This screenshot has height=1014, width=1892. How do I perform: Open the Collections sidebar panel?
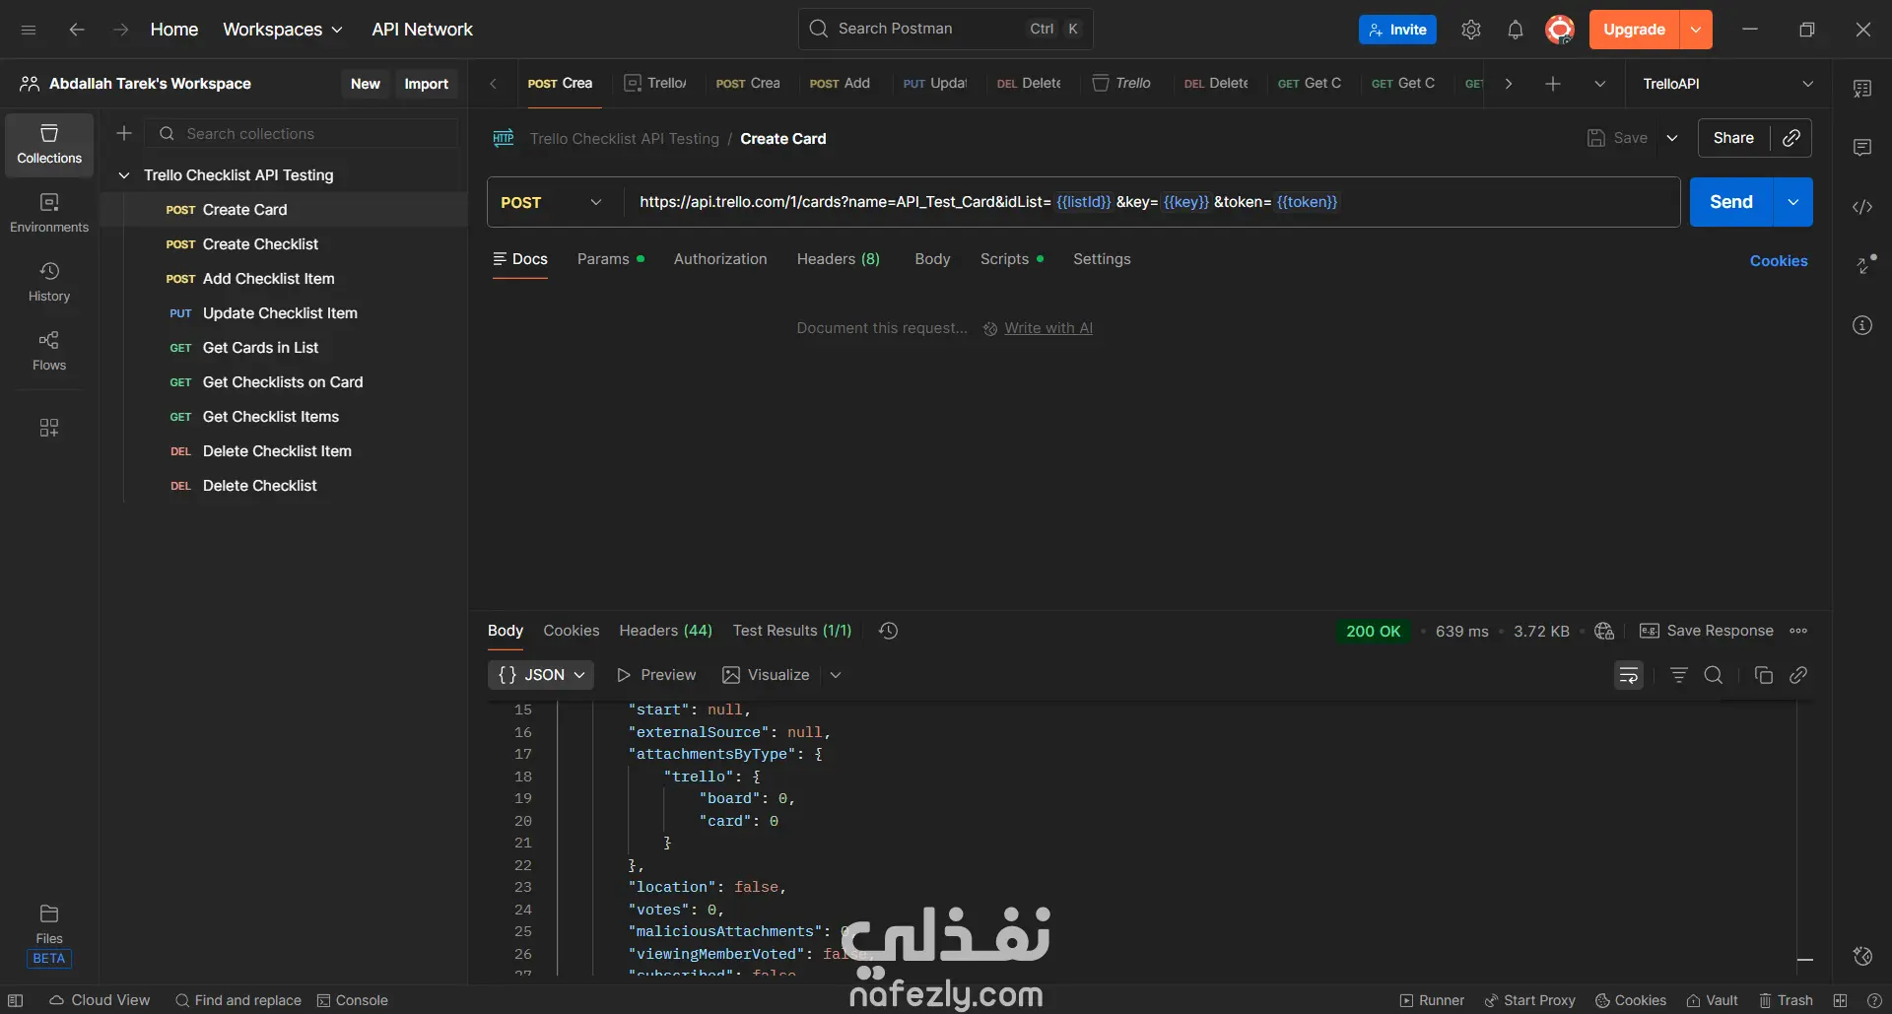pyautogui.click(x=49, y=144)
